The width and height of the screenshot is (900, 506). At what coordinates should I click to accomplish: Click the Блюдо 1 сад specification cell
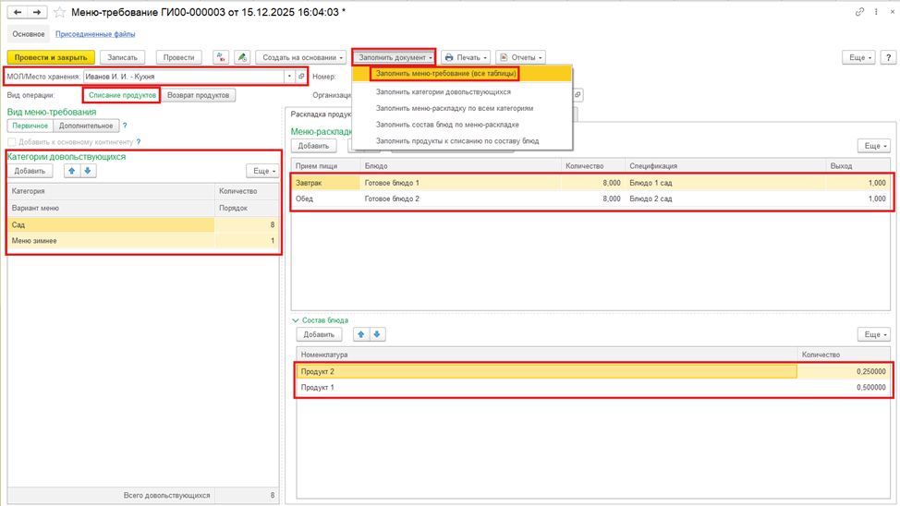[725, 183]
